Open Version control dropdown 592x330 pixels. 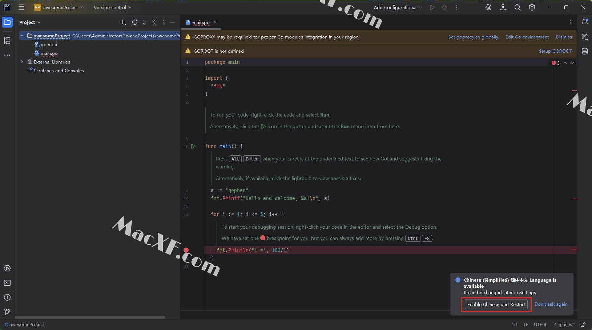pyautogui.click(x=112, y=7)
